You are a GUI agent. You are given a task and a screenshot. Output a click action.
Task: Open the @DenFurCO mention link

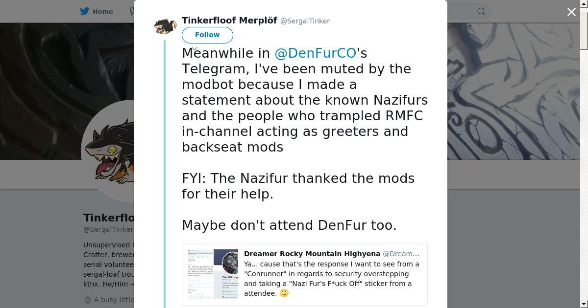[315, 53]
